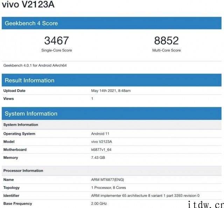Click the single-core score 3467

pos(56,41)
